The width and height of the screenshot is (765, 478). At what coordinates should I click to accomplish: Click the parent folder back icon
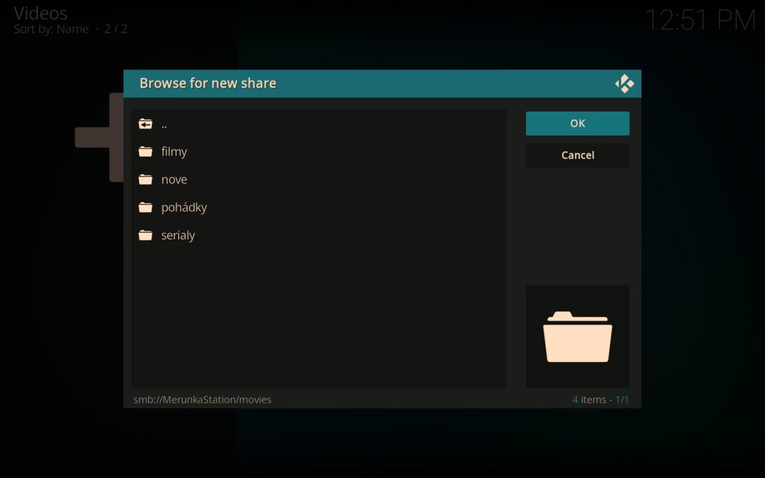145,124
